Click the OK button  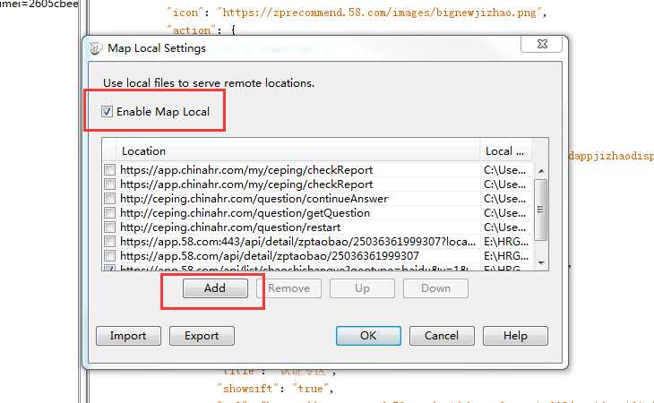[x=368, y=336]
